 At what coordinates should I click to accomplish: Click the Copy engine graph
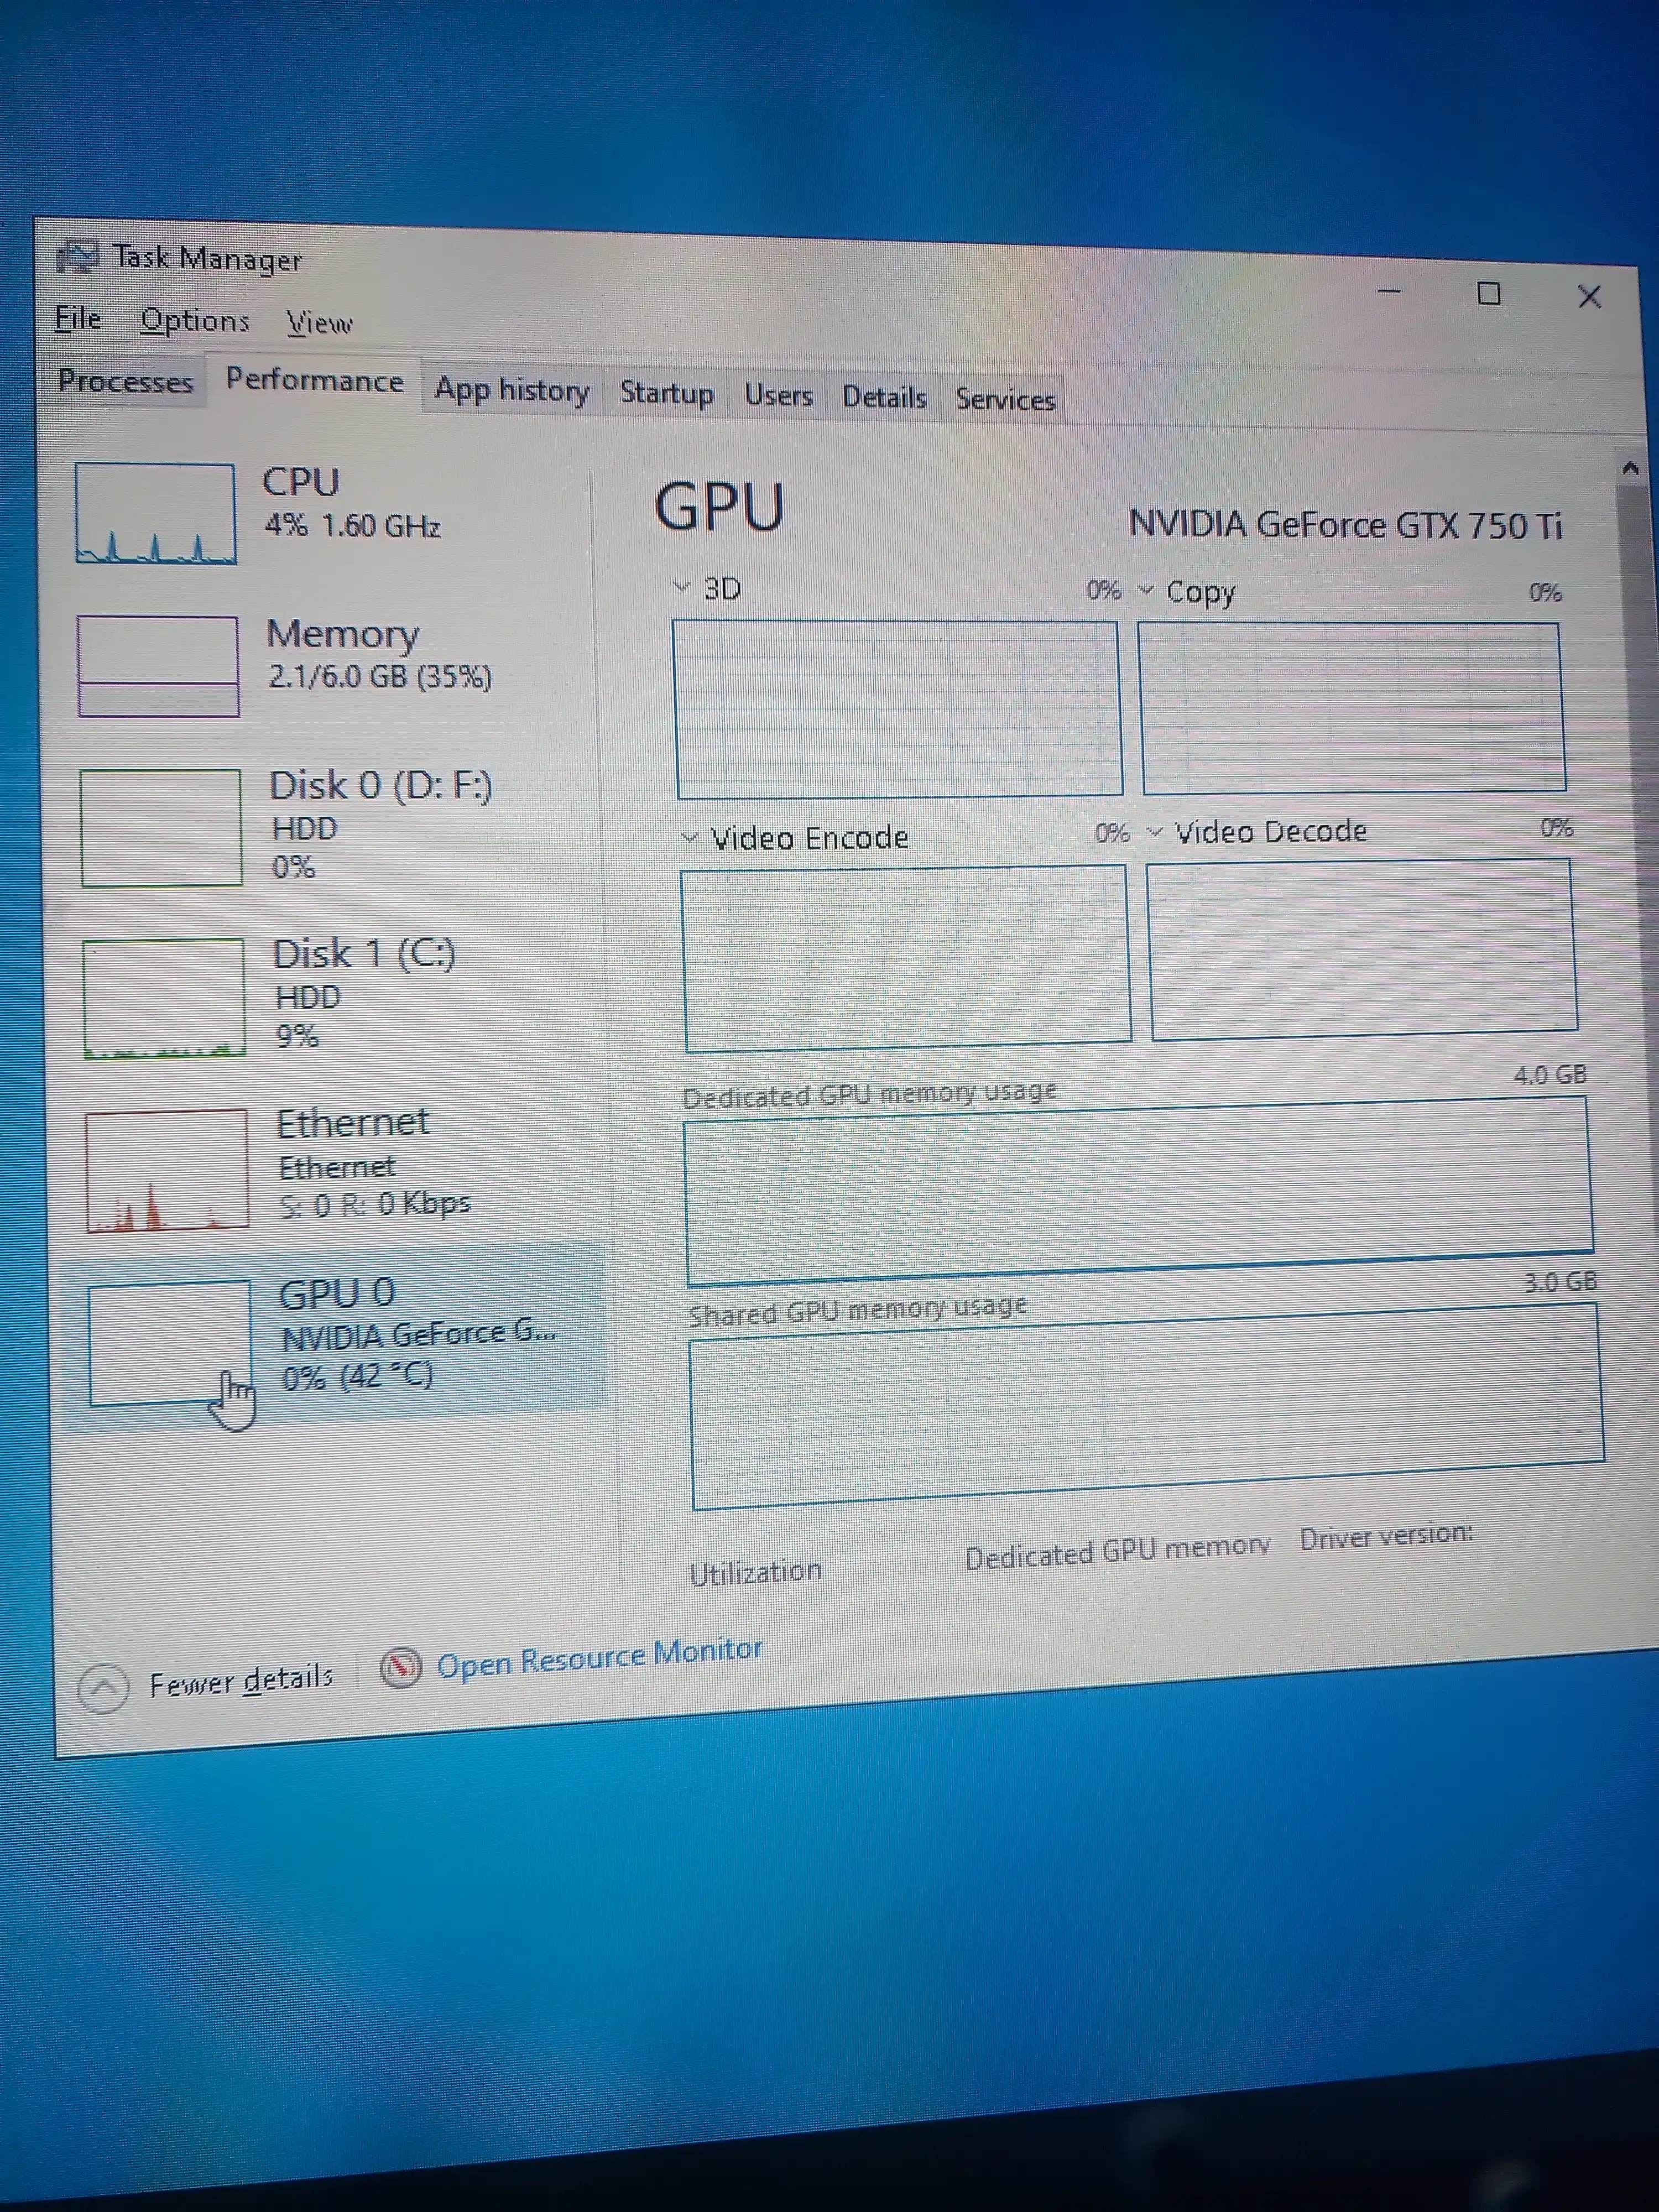[1352, 707]
